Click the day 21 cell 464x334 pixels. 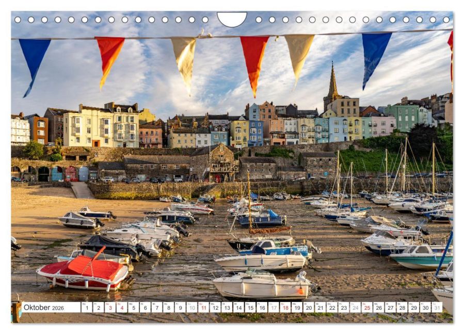(321, 307)
